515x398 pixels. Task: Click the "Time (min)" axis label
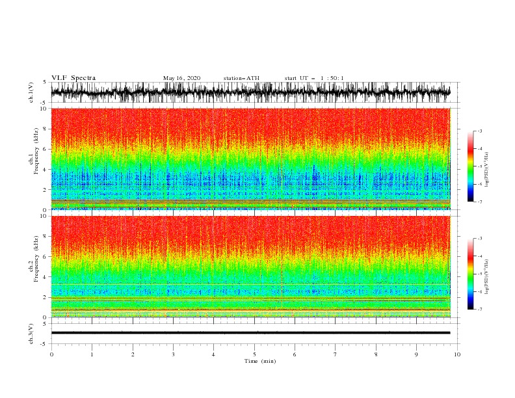click(x=260, y=361)
